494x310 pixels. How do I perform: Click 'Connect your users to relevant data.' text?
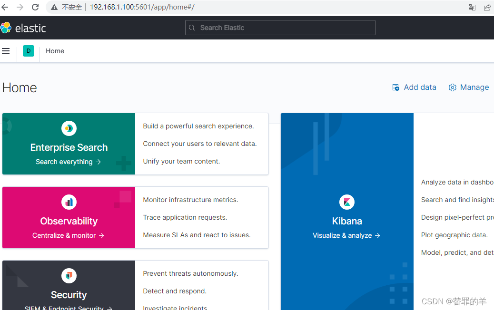click(x=200, y=144)
